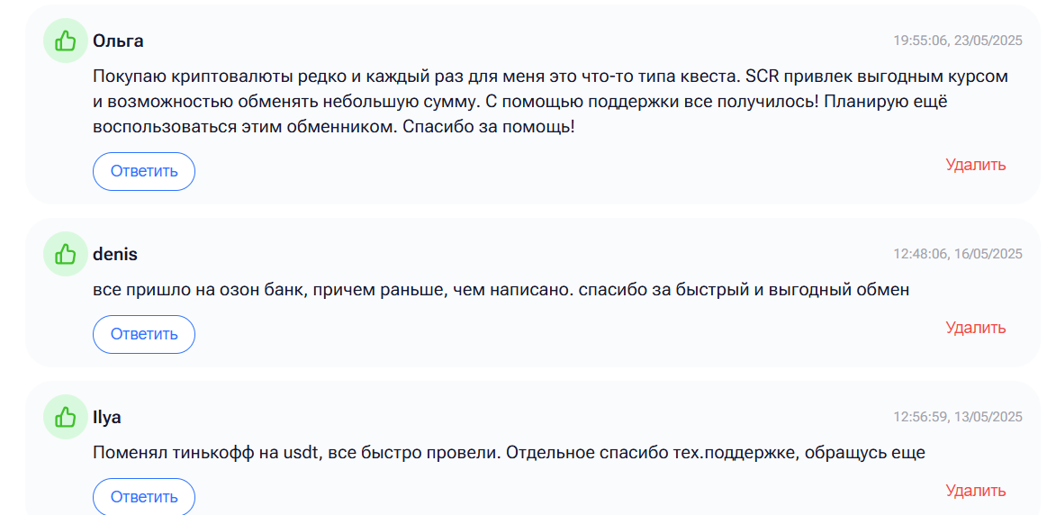The image size is (1047, 515).
Task: Delete Ольга's review using Удалить
Action: point(976,165)
